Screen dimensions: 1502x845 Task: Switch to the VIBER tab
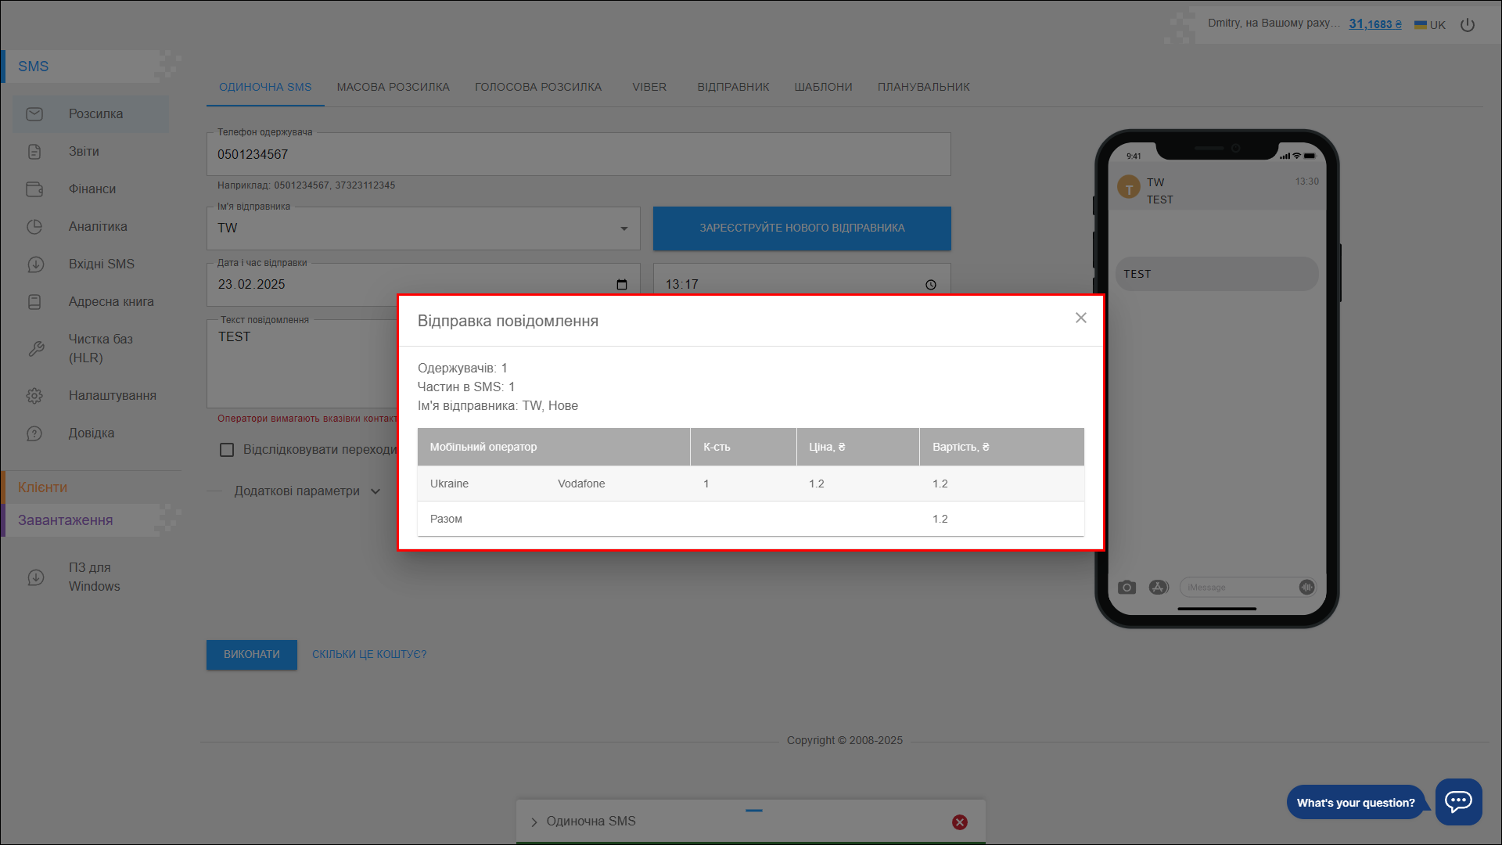(649, 87)
